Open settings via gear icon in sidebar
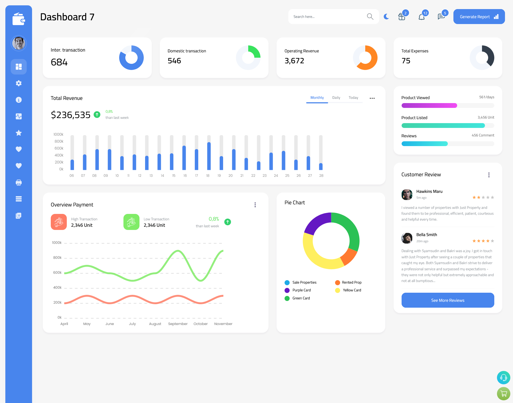Screen dimensions: 513x403 click(x=19, y=83)
